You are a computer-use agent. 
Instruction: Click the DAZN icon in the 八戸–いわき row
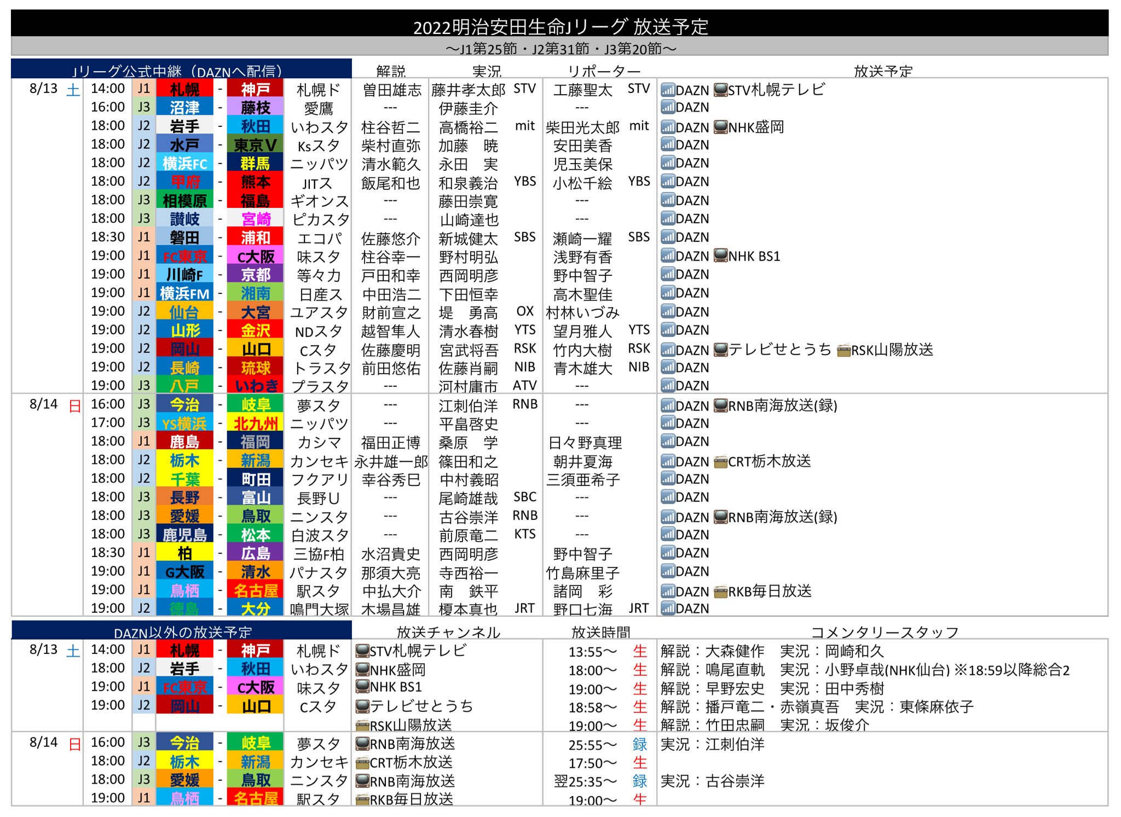coord(668,386)
